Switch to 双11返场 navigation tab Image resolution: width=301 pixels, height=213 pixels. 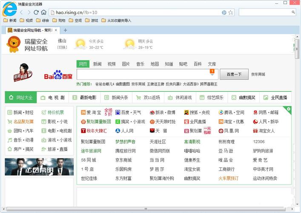coord(148,98)
